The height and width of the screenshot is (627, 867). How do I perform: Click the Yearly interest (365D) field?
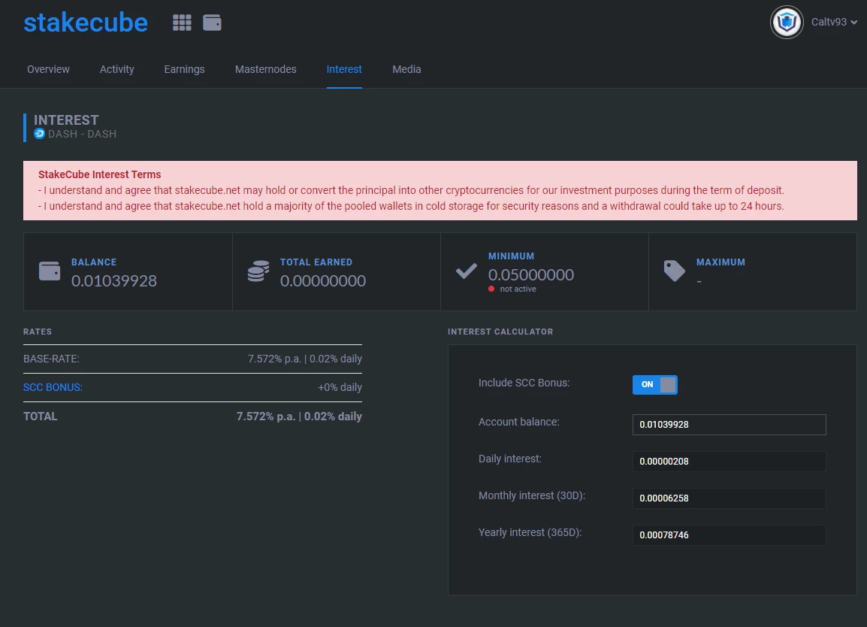tap(730, 535)
